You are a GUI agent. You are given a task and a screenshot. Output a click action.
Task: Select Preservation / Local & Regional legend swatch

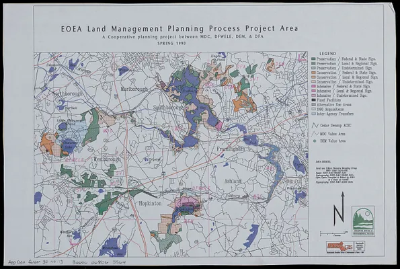pos(313,63)
